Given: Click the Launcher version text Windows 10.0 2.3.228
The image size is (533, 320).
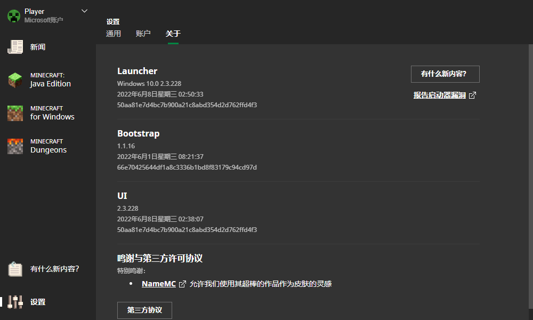Looking at the screenshot, I should tap(149, 84).
